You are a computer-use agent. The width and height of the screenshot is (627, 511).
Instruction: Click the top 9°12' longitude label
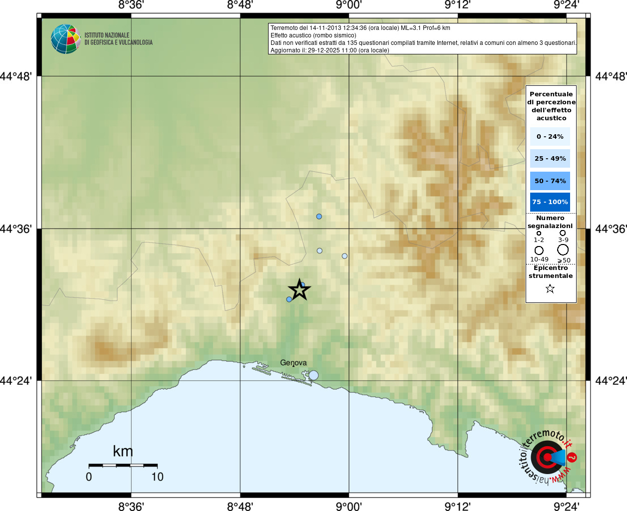[x=458, y=5]
